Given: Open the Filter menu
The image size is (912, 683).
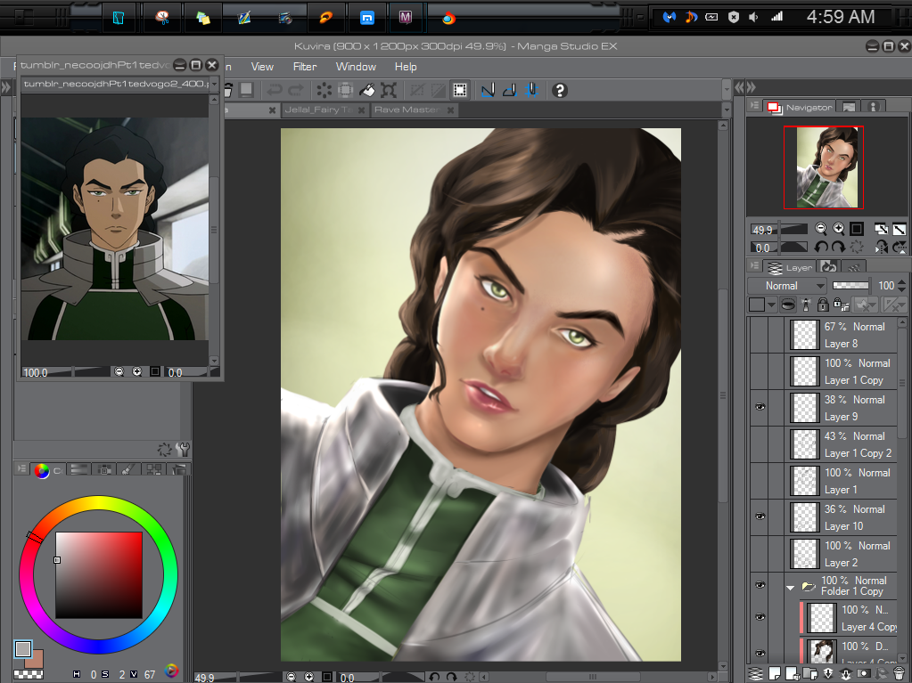Looking at the screenshot, I should tap(305, 67).
